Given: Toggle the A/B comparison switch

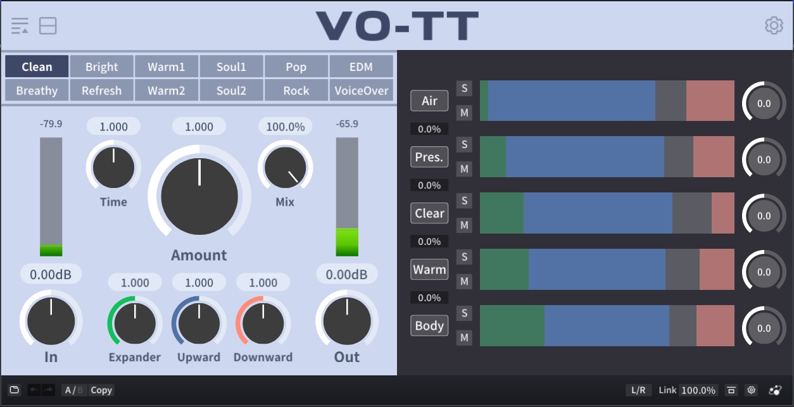Looking at the screenshot, I should pos(74,390).
